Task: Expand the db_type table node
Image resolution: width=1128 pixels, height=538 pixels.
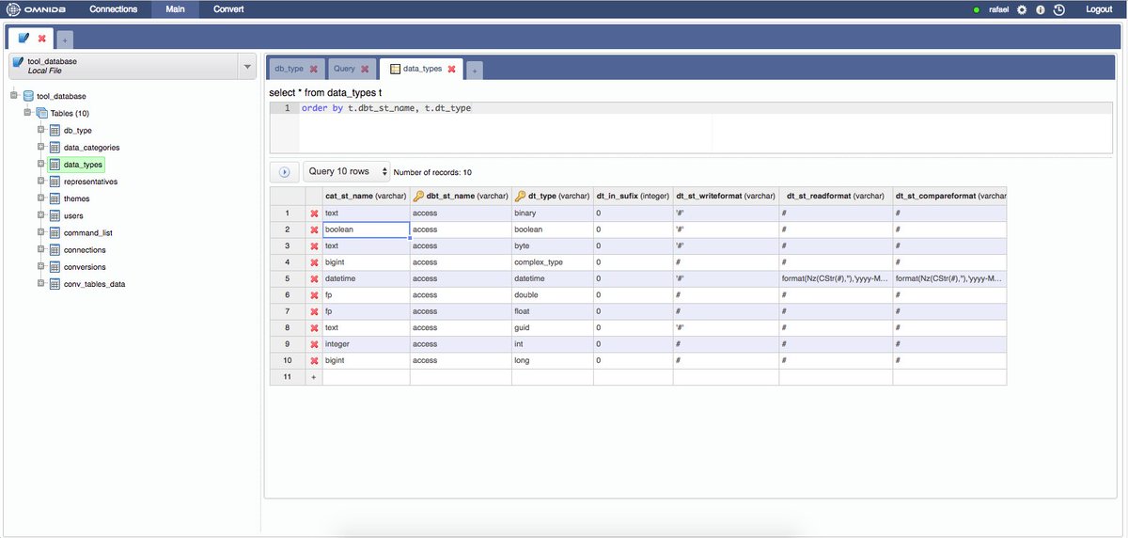Action: pyautogui.click(x=40, y=130)
